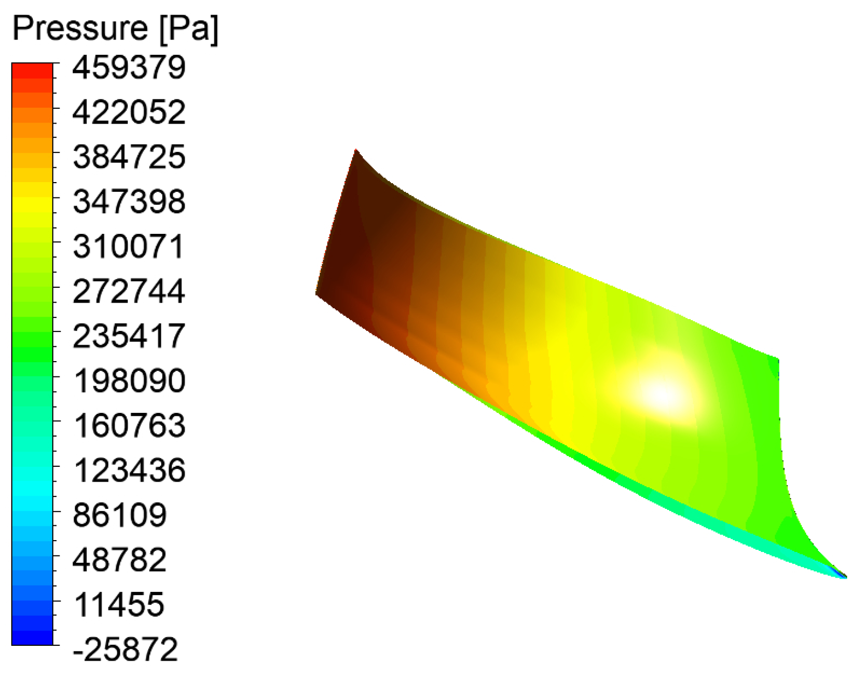The height and width of the screenshot is (673, 860).
Task: Select the legend value 384725
Action: [129, 156]
